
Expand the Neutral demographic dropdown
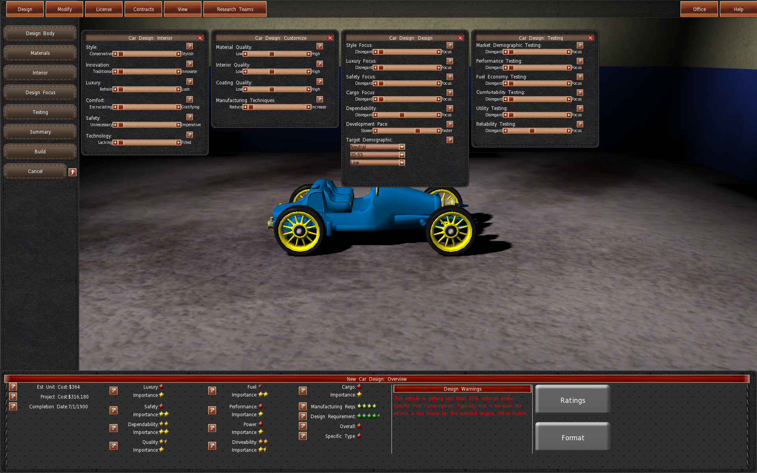tap(402, 147)
